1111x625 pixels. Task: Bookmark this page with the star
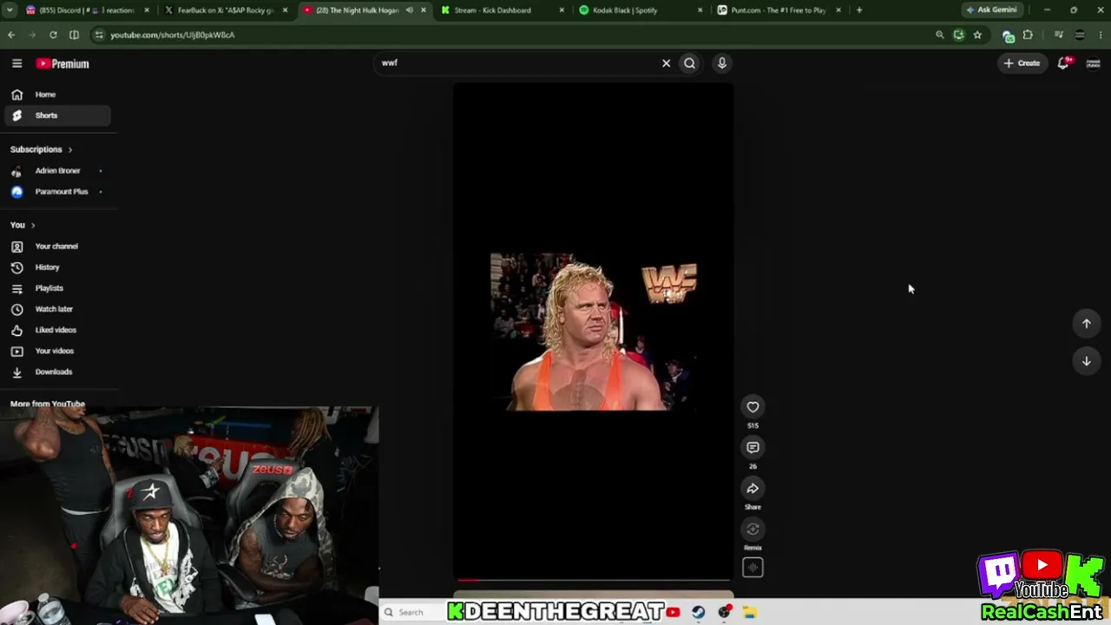tap(977, 35)
